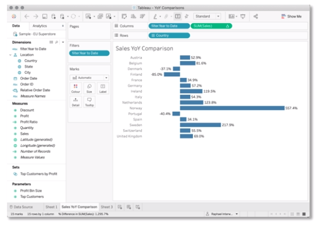Viewport: 322px width, 229px height.
Task: Click the New Dashboard tab icon
Action: pos(129,207)
